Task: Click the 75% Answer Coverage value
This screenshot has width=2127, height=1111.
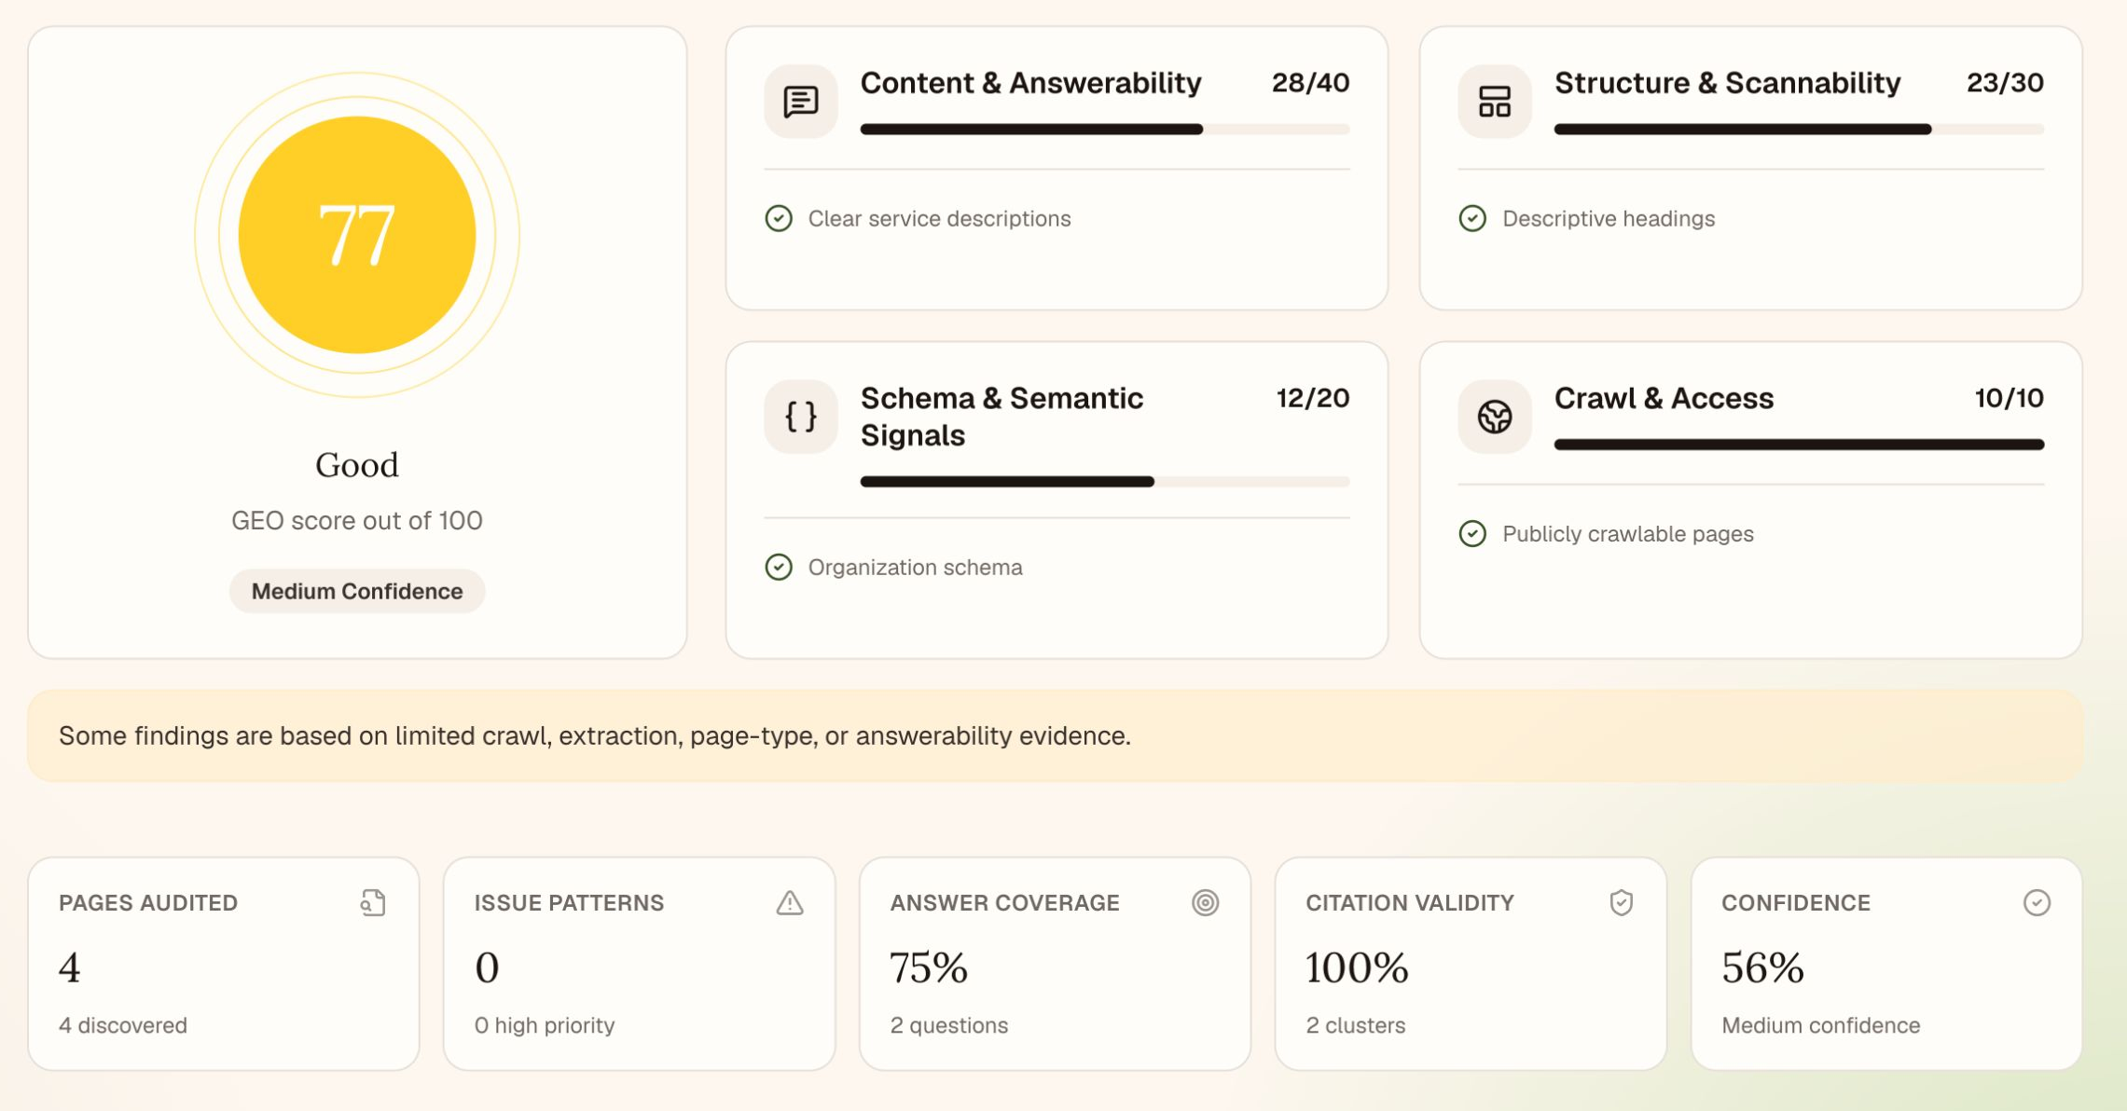Action: pos(929,967)
